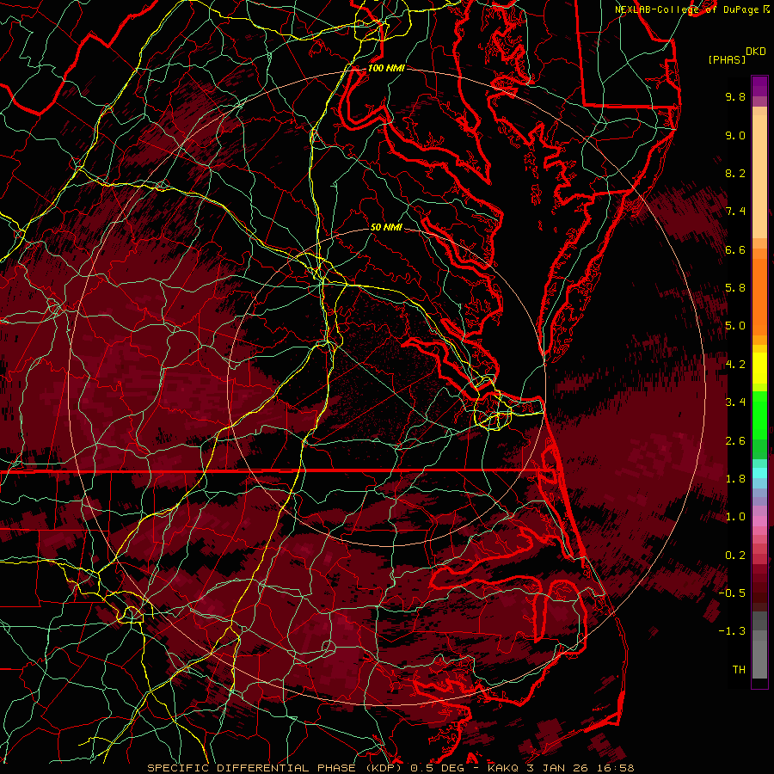The height and width of the screenshot is (774, 774).
Task: Click the 9.0 value on the color scale
Action: tap(735, 135)
